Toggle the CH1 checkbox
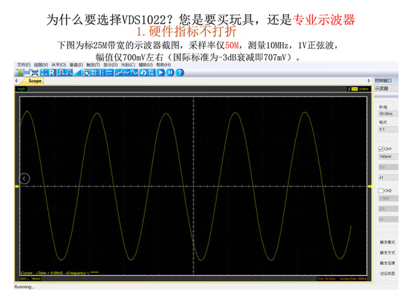 point(381,149)
